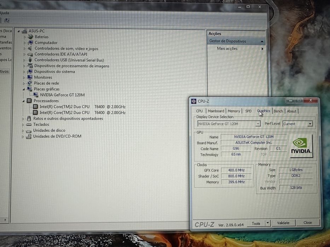
Task: Click the Baterias battery icon
Action: 30,37
